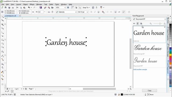Toggle show rulers button
This screenshot has height=97, width=172.
coord(73,8)
